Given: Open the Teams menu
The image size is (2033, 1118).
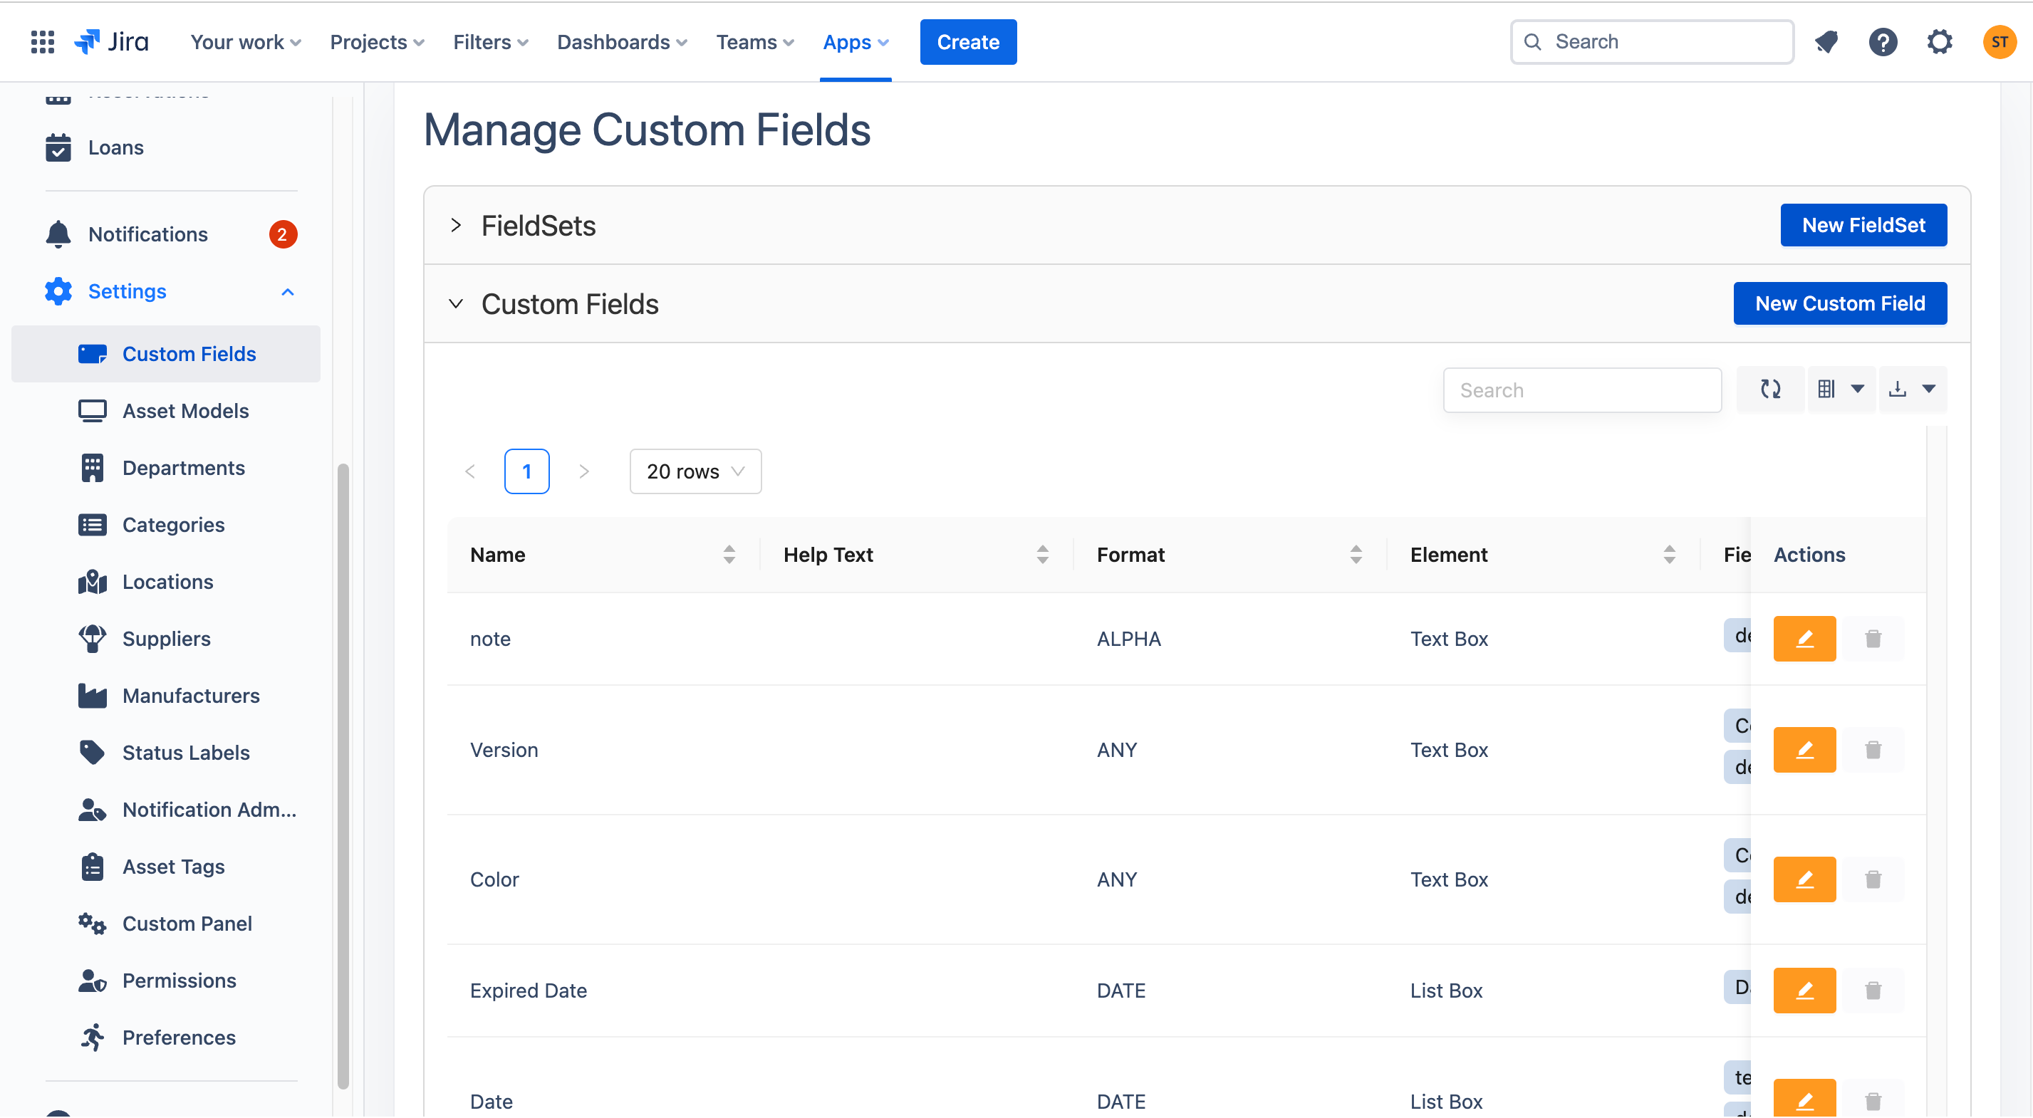Looking at the screenshot, I should click(754, 42).
